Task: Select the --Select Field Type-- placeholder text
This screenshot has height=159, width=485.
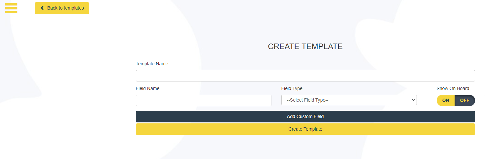Action: tap(307, 100)
